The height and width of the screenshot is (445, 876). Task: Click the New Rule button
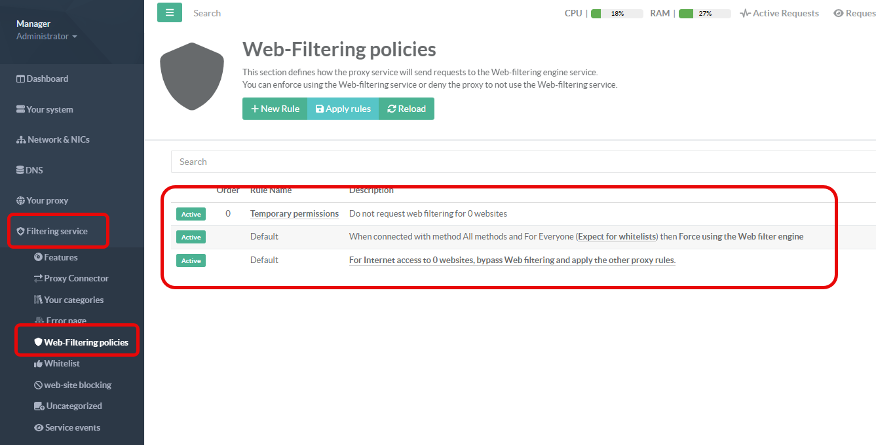click(275, 109)
